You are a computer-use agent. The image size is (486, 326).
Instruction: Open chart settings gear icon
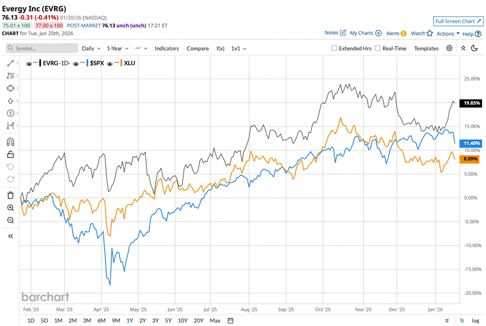449,48
